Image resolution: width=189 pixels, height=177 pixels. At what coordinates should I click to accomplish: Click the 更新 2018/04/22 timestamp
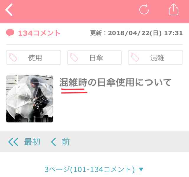tap(136, 33)
